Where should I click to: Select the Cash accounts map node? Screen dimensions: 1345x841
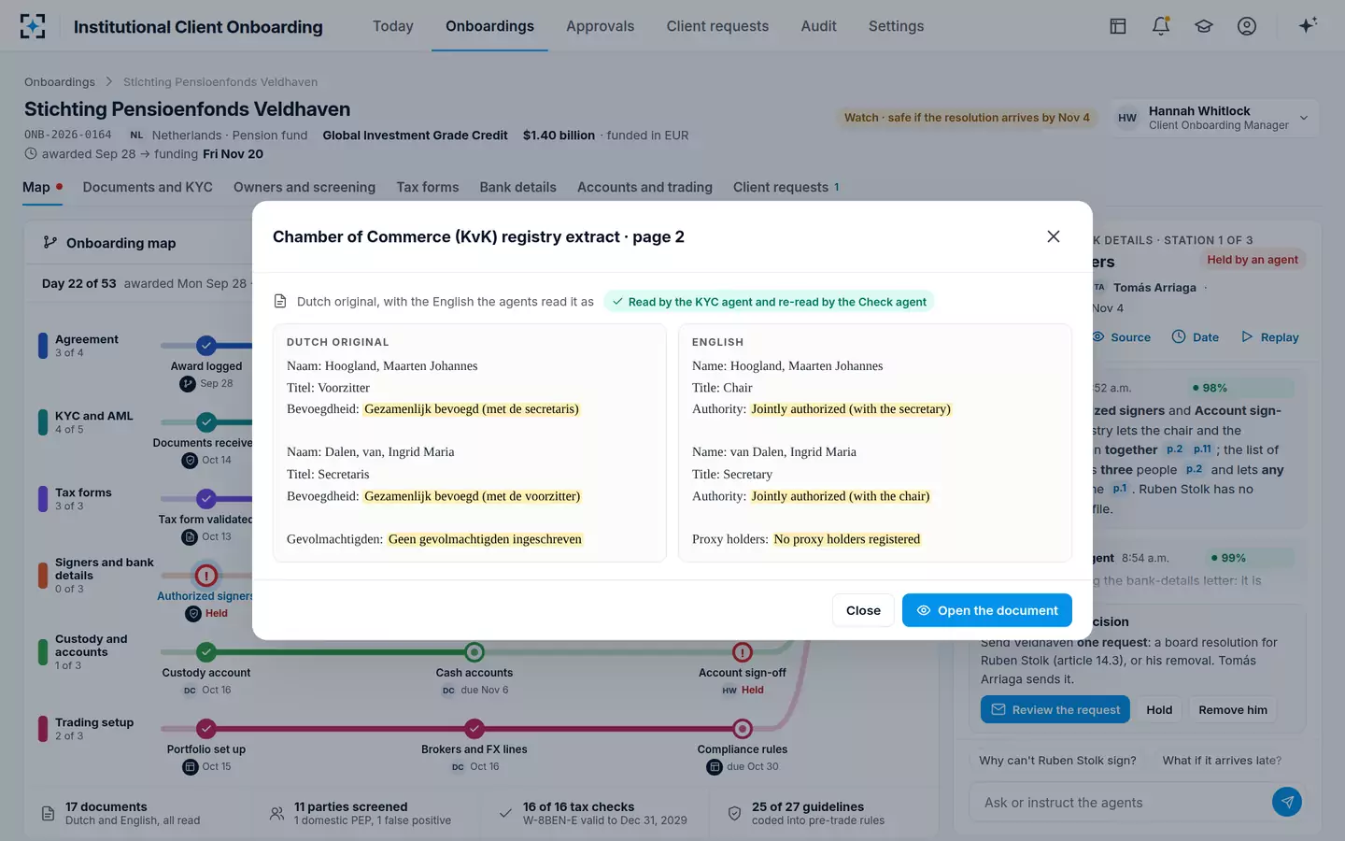(474, 652)
